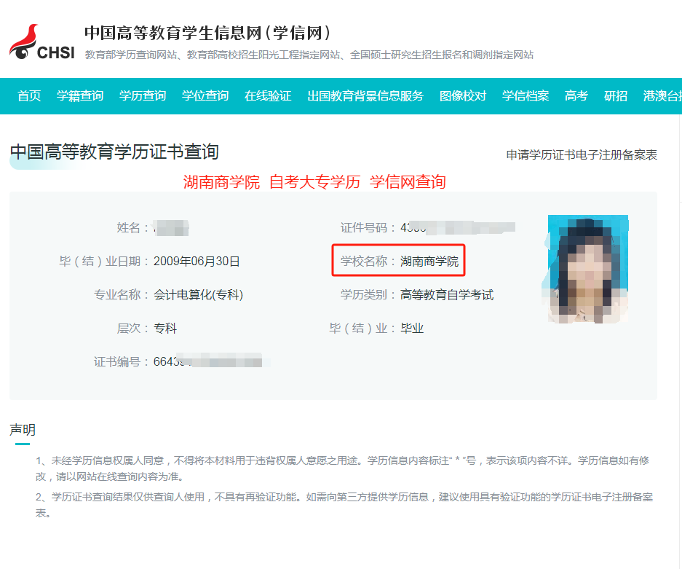Click the CHSI logo icon
682x569 pixels.
point(42,42)
